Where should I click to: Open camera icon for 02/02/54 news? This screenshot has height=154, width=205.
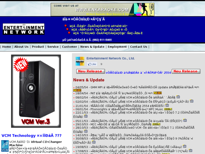pos(192,101)
